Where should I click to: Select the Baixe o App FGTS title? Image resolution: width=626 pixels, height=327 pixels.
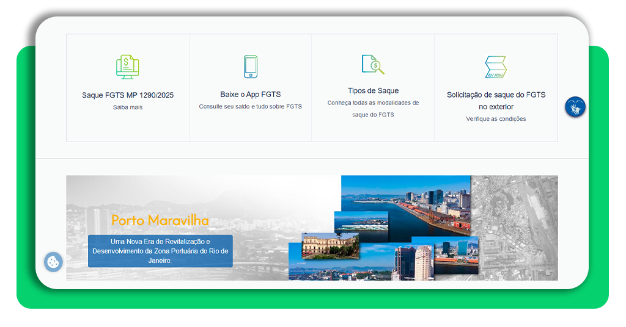coord(250,95)
